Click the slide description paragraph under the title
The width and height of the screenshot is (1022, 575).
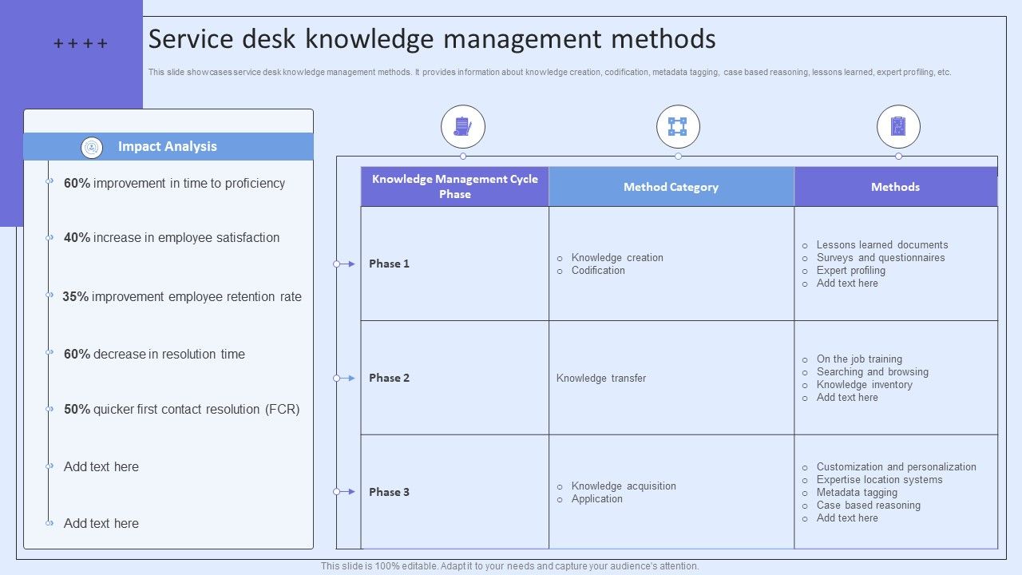pyautogui.click(x=549, y=72)
